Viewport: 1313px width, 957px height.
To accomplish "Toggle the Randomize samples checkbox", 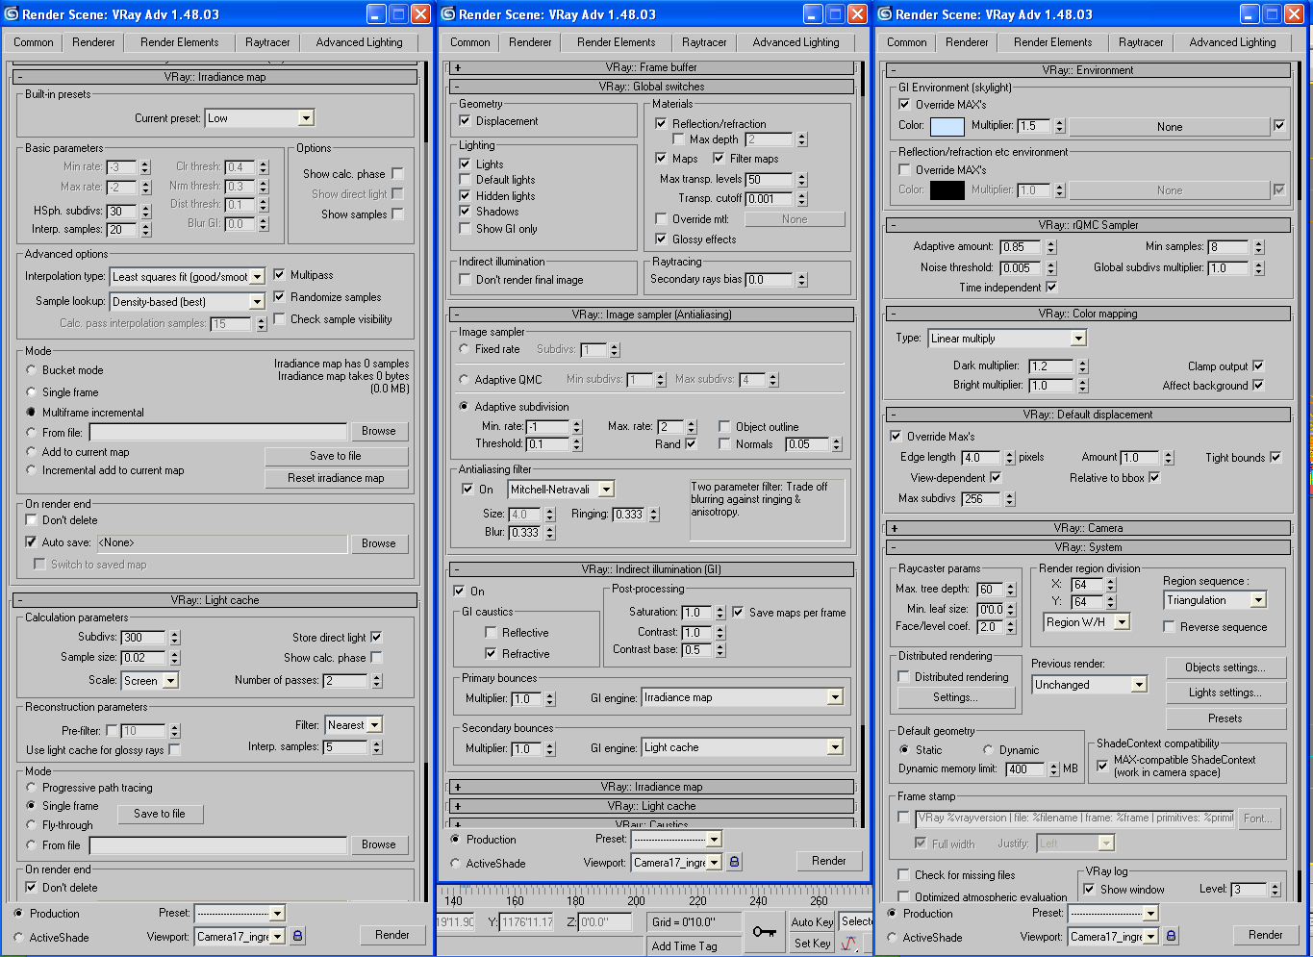I will [x=280, y=297].
